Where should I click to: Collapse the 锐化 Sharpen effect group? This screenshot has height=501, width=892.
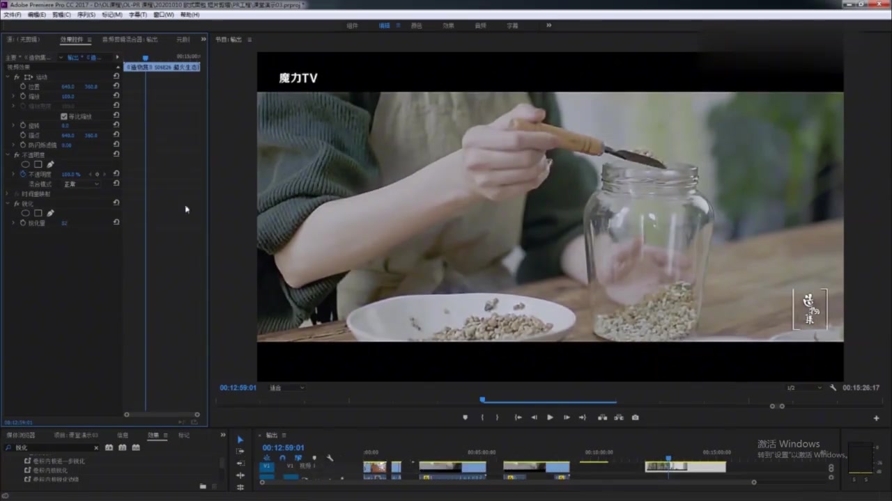click(x=8, y=203)
